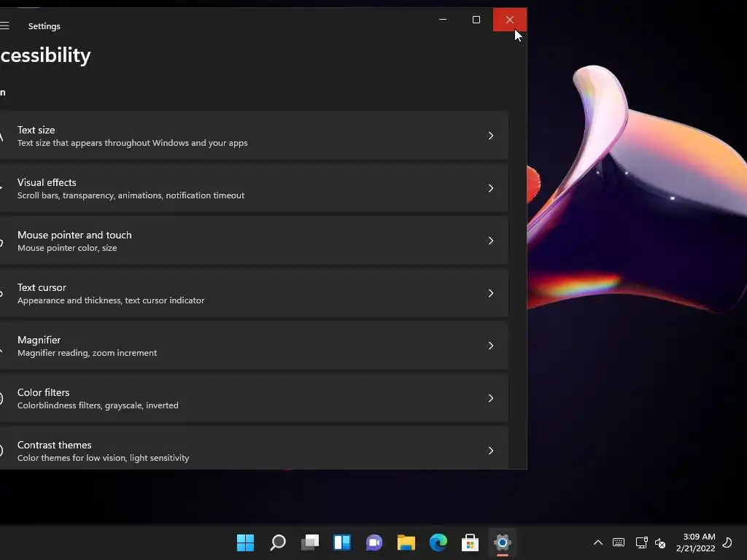Viewport: 747px width, 560px height.
Task: Open the Visual effects settings row
Action: coord(254,188)
